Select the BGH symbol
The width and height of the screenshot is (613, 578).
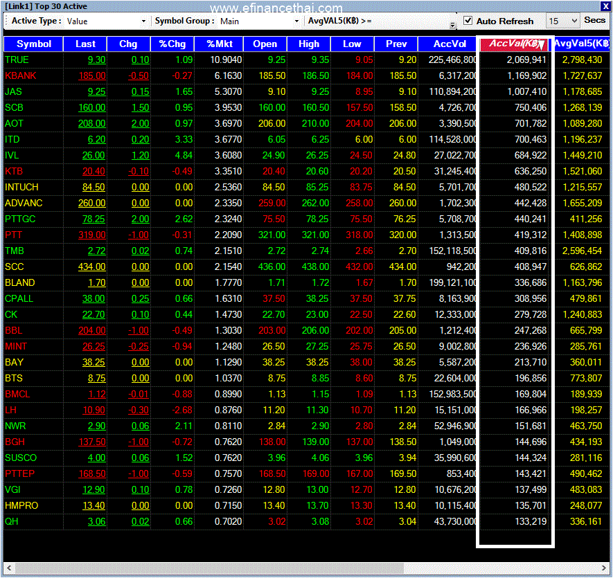tap(15, 442)
